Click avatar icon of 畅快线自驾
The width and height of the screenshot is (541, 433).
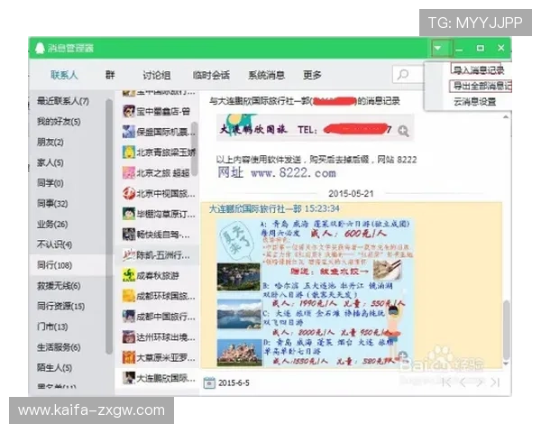point(129,235)
